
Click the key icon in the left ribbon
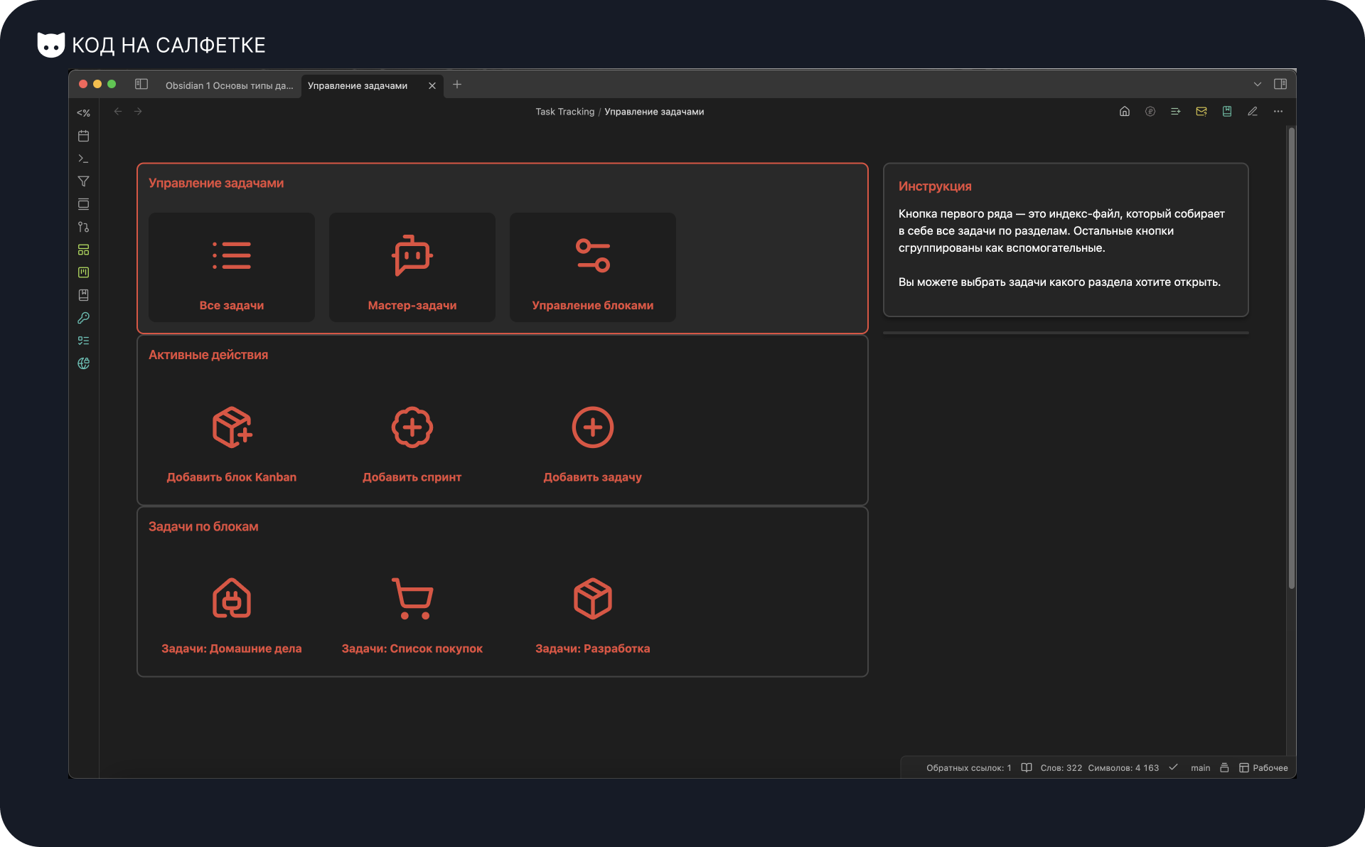coord(83,318)
